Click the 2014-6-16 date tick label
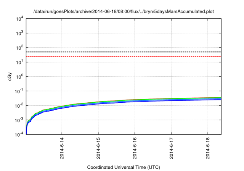This screenshot has width=244, height=171. pyautogui.click(x=135, y=148)
